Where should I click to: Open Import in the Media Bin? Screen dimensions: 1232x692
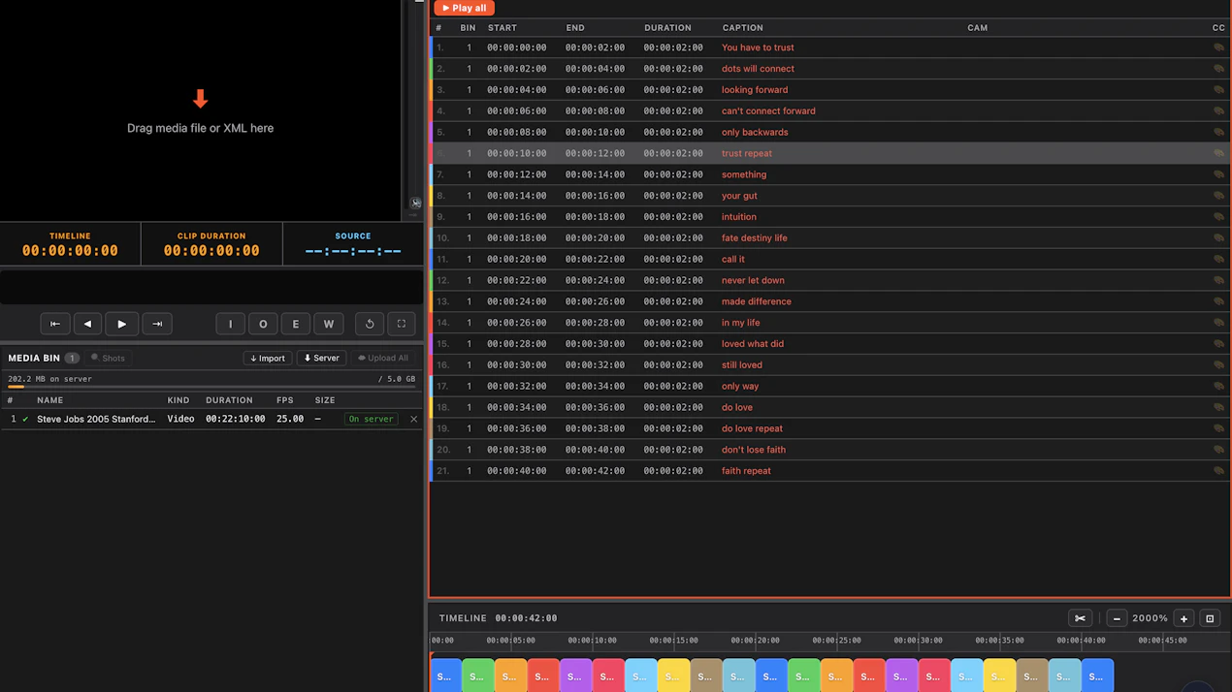[x=268, y=359]
